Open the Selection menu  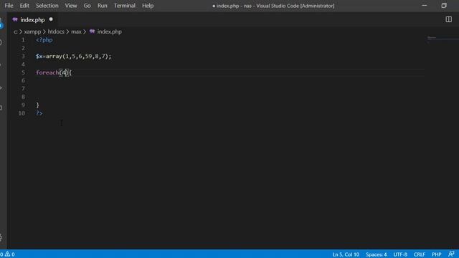click(47, 6)
